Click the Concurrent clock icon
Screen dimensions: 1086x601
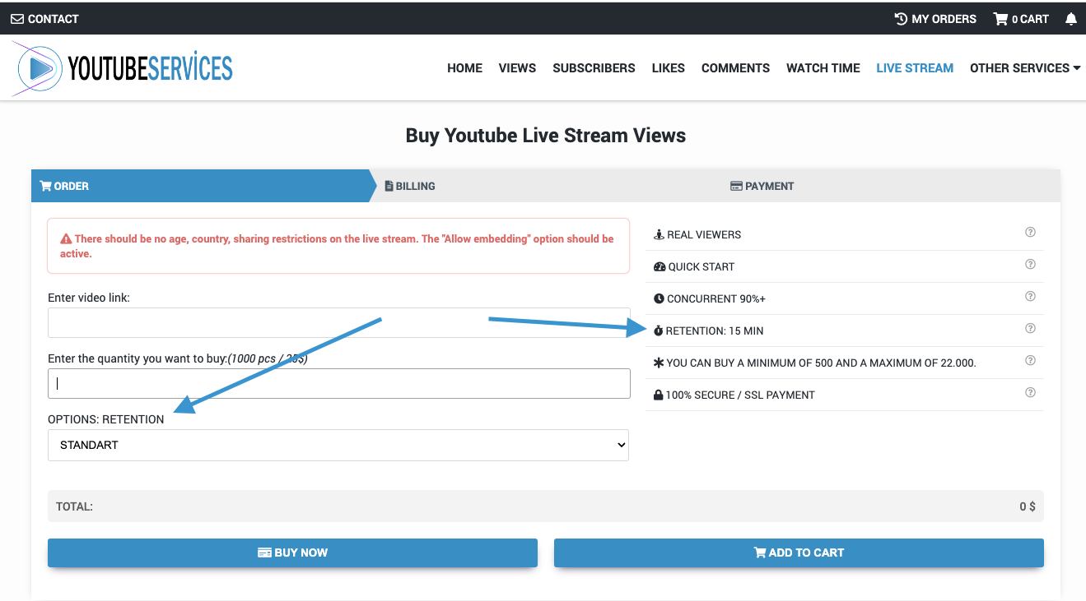(659, 298)
